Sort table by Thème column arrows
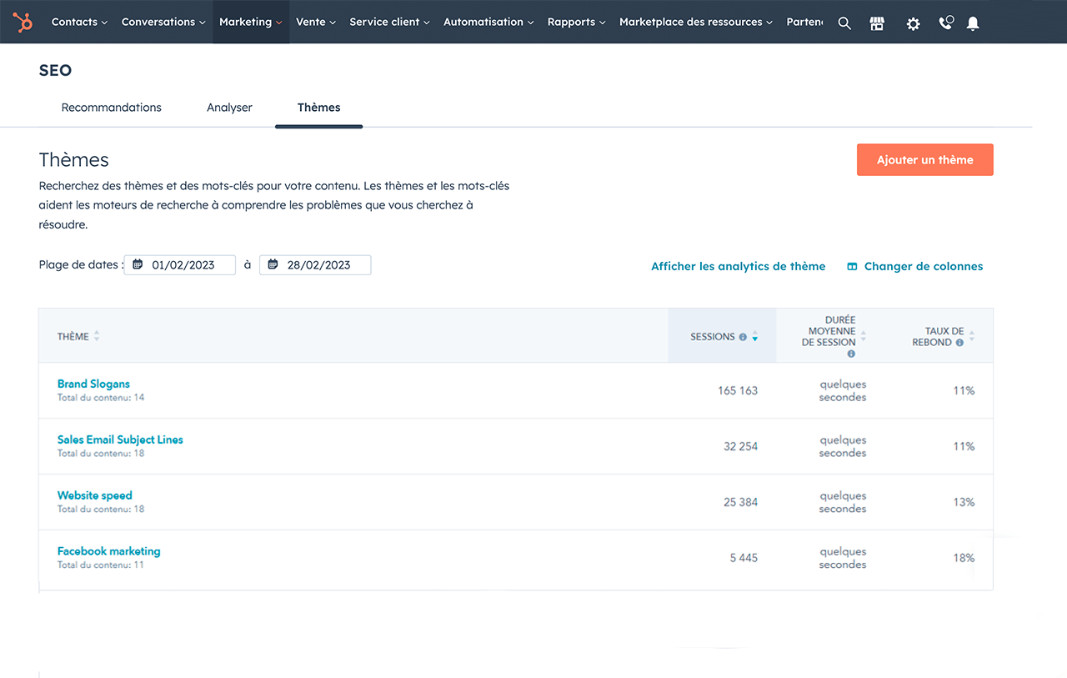 (x=97, y=336)
